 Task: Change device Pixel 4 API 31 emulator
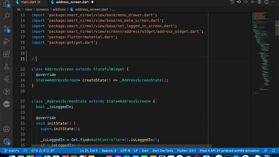click(x=230, y=150)
